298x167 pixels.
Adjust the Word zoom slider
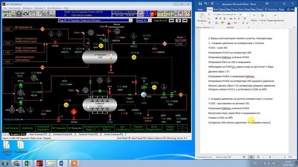(x=270, y=157)
